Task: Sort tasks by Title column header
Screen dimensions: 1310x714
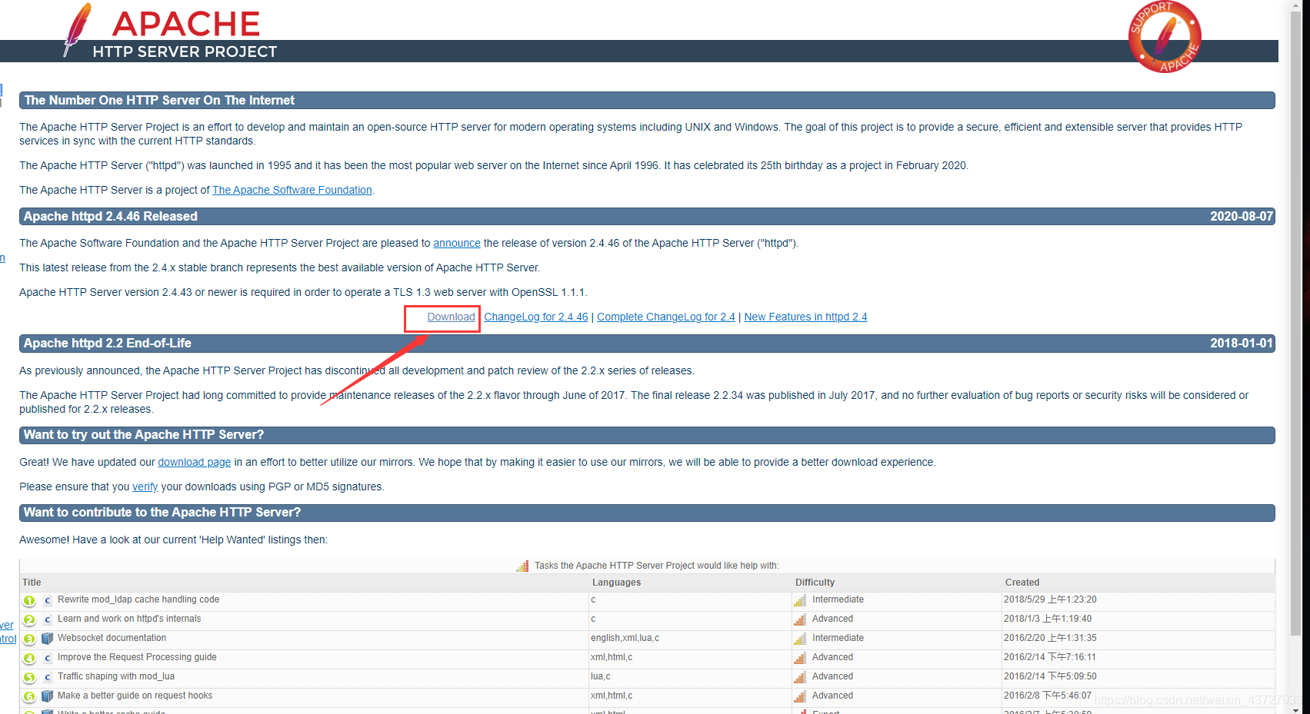Action: point(32,583)
